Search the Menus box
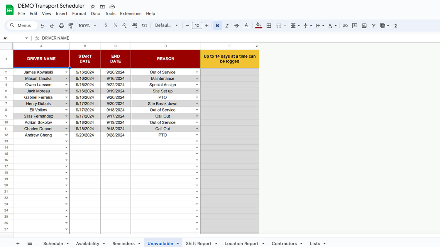 click(x=22, y=25)
